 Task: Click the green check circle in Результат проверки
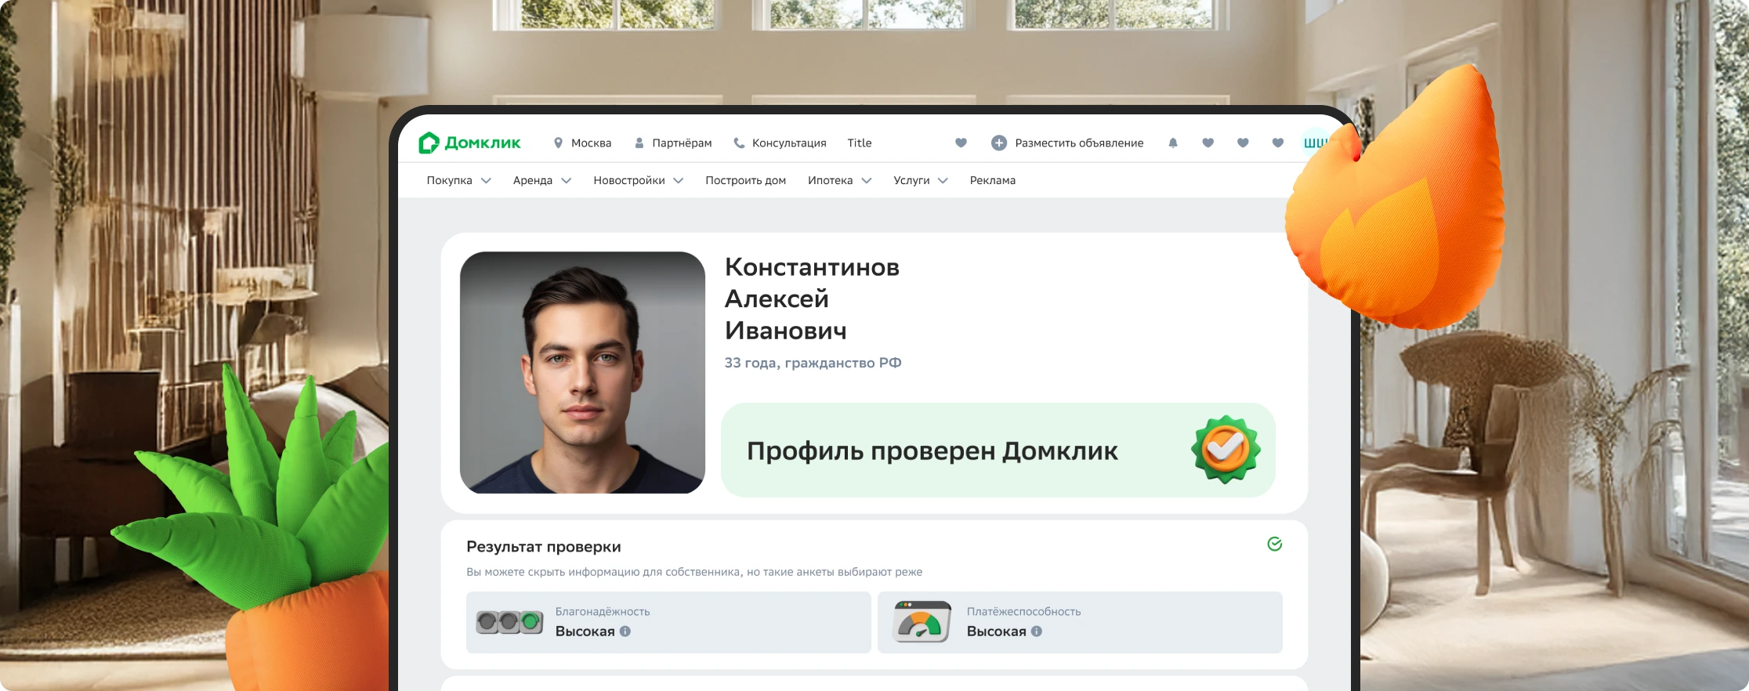pyautogui.click(x=1275, y=544)
